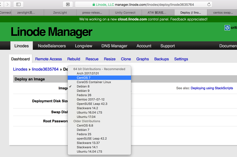Pick Ubuntu 16.04 LTS in the list

point(99,112)
